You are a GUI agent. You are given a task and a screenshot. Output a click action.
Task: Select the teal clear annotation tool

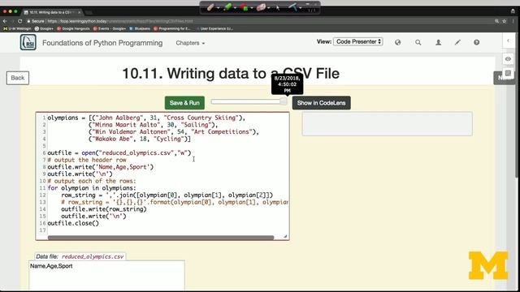point(292,6)
